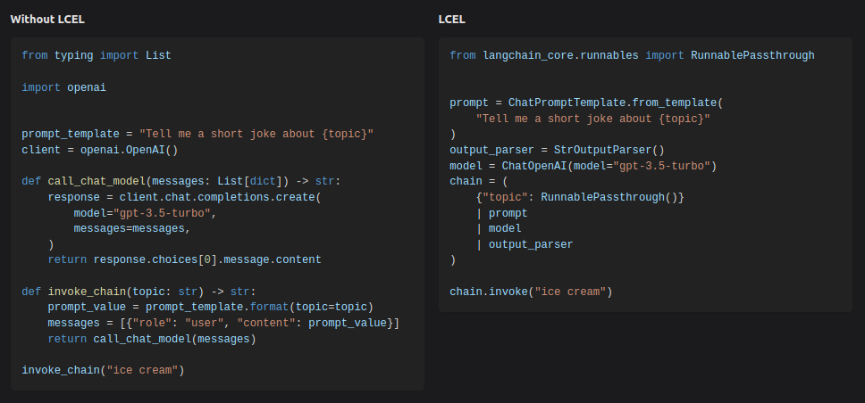The width and height of the screenshot is (865, 403).
Task: Select the prompt_template assignment line
Action: point(197,135)
